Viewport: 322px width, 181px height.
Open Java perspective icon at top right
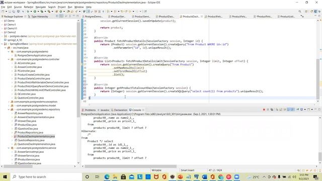click(x=315, y=12)
